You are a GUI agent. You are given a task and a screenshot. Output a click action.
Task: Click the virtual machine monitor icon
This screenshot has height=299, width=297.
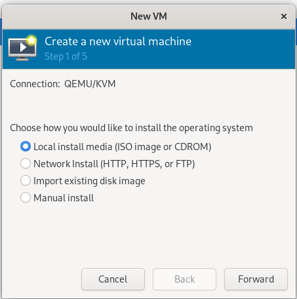22,49
